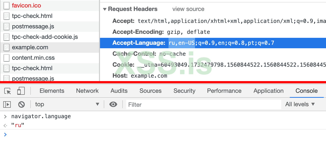Switch to the Elements tab
This screenshot has width=326, height=151.
point(52,91)
